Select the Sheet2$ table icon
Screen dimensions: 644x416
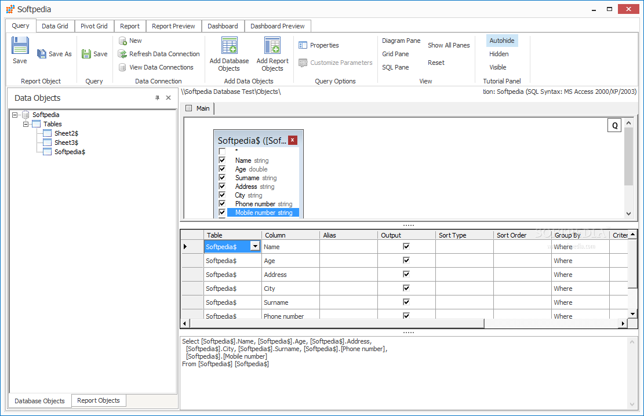tap(47, 133)
